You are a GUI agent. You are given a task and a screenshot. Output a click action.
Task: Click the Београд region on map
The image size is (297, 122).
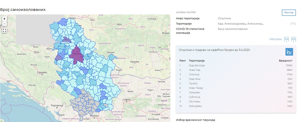tap(77, 55)
